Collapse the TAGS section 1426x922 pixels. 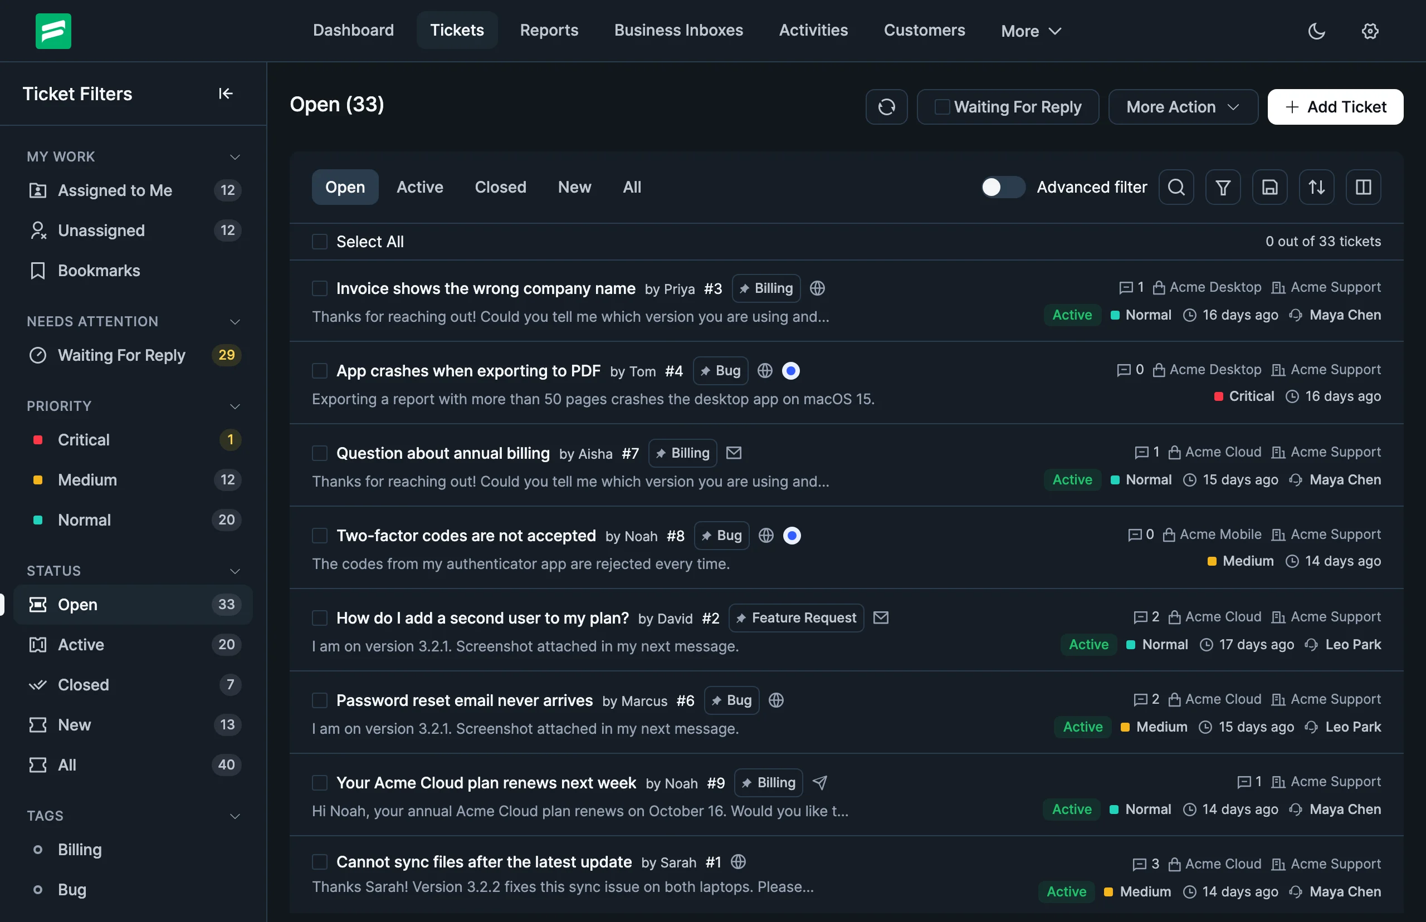235,816
